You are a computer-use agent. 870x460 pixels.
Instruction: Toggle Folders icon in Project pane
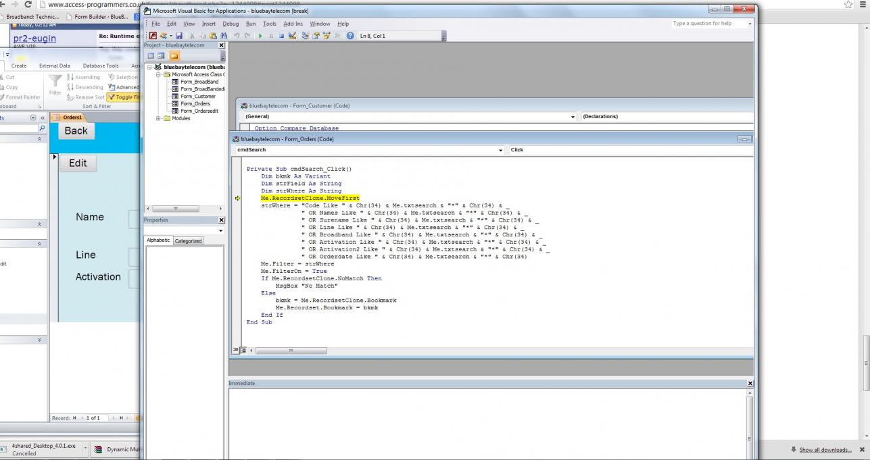[174, 56]
